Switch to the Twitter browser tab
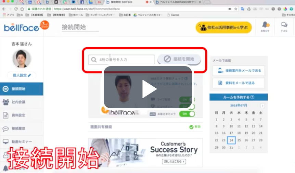 click(73, 2)
